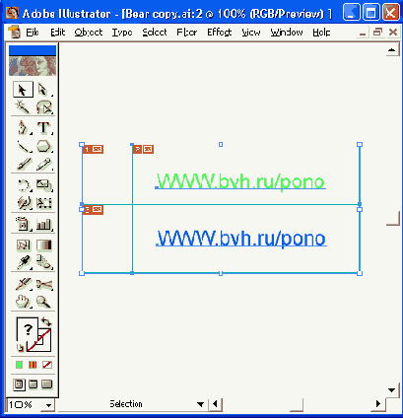This screenshot has height=418, width=403.
Task: Pick the Column Graph tool
Action: (x=44, y=224)
